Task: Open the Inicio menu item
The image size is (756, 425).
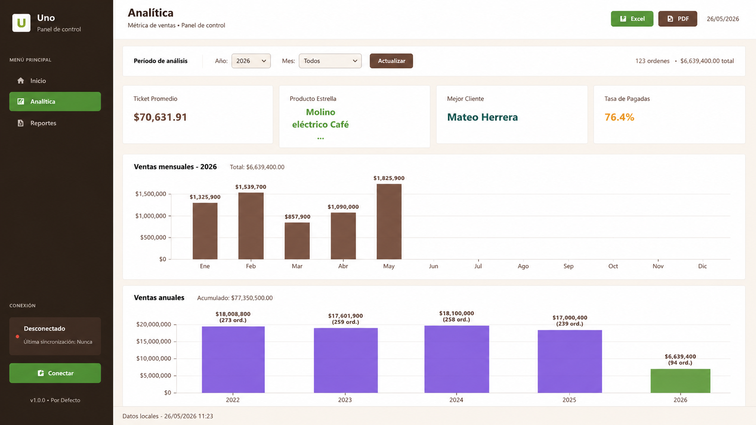Action: [55, 80]
